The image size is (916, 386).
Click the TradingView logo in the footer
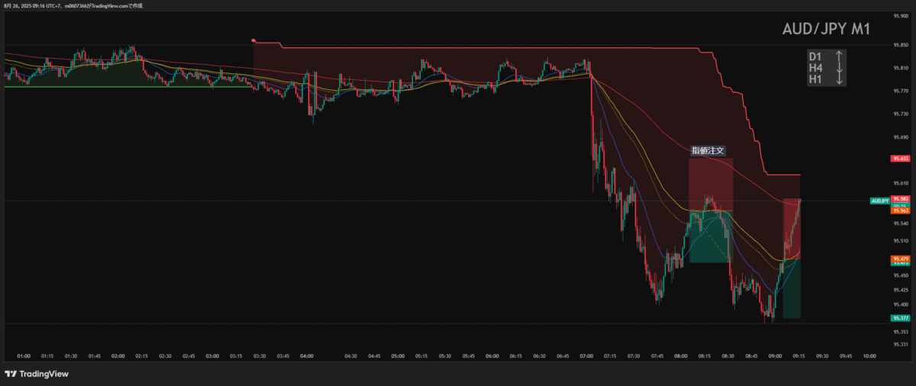click(37, 374)
